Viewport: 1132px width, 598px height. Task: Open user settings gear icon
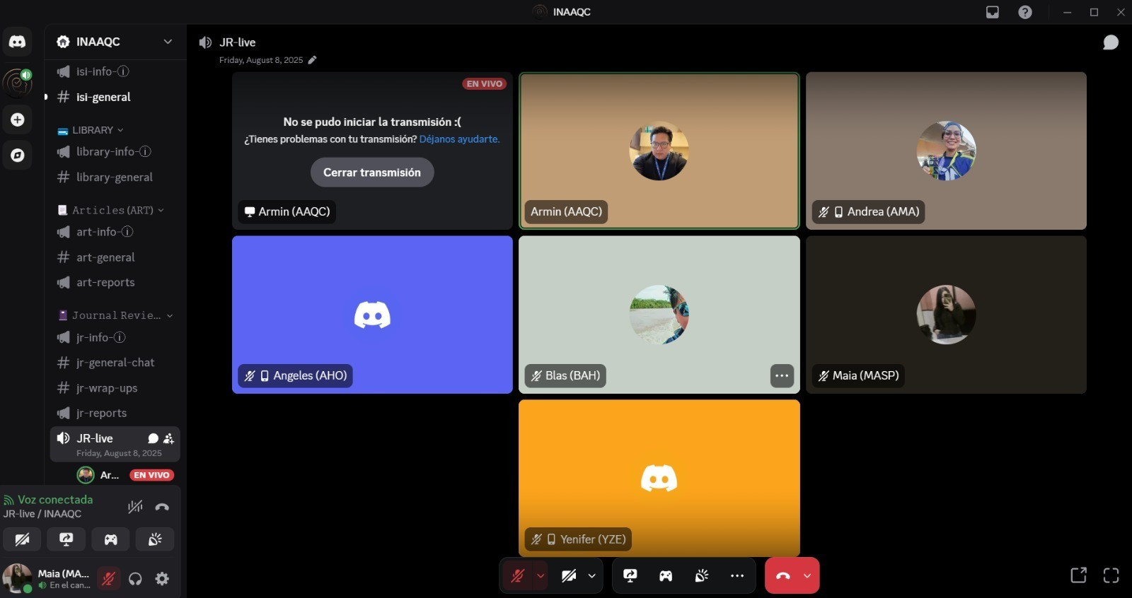(x=162, y=579)
